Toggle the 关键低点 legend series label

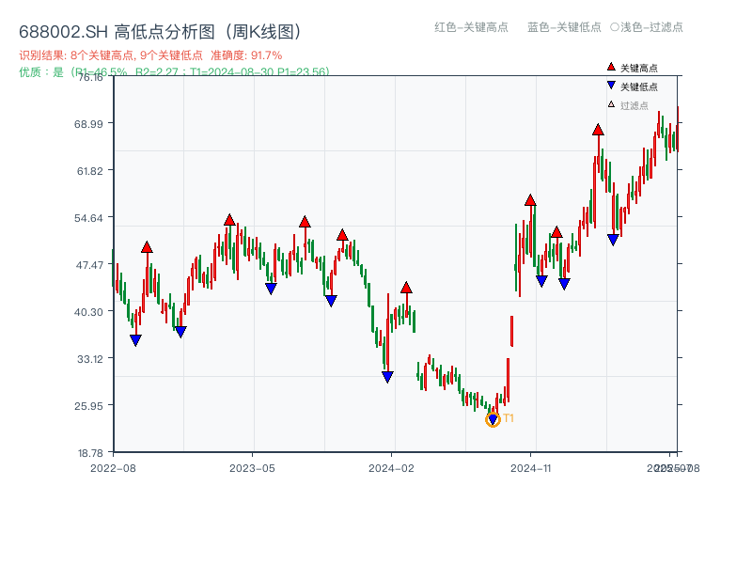point(639,86)
